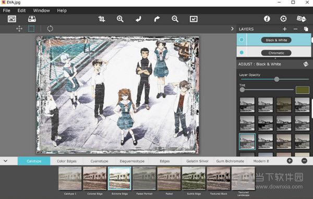Click the Redo arrow icon

(157, 19)
